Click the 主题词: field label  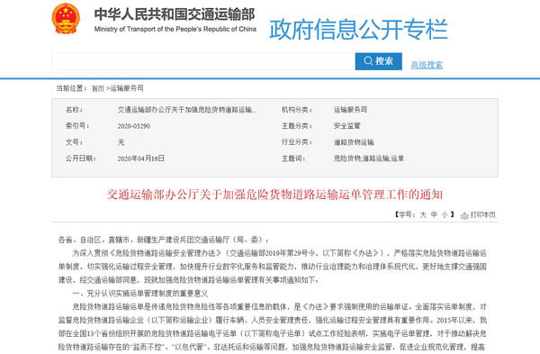point(293,159)
